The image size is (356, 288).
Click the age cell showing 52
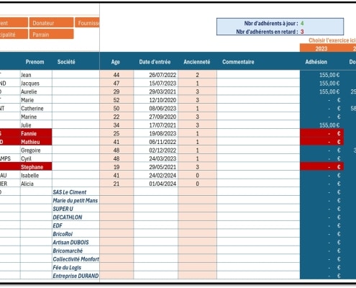pos(117,100)
